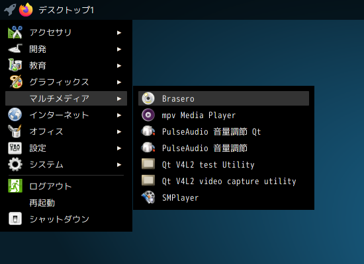
Task: Click the シャットダウン power switch icon
Action: 15,218
